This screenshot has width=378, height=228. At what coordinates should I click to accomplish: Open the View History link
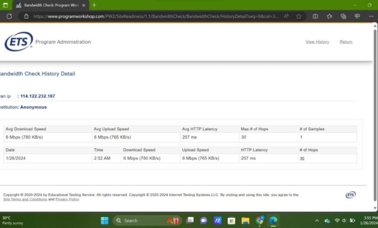(x=317, y=41)
